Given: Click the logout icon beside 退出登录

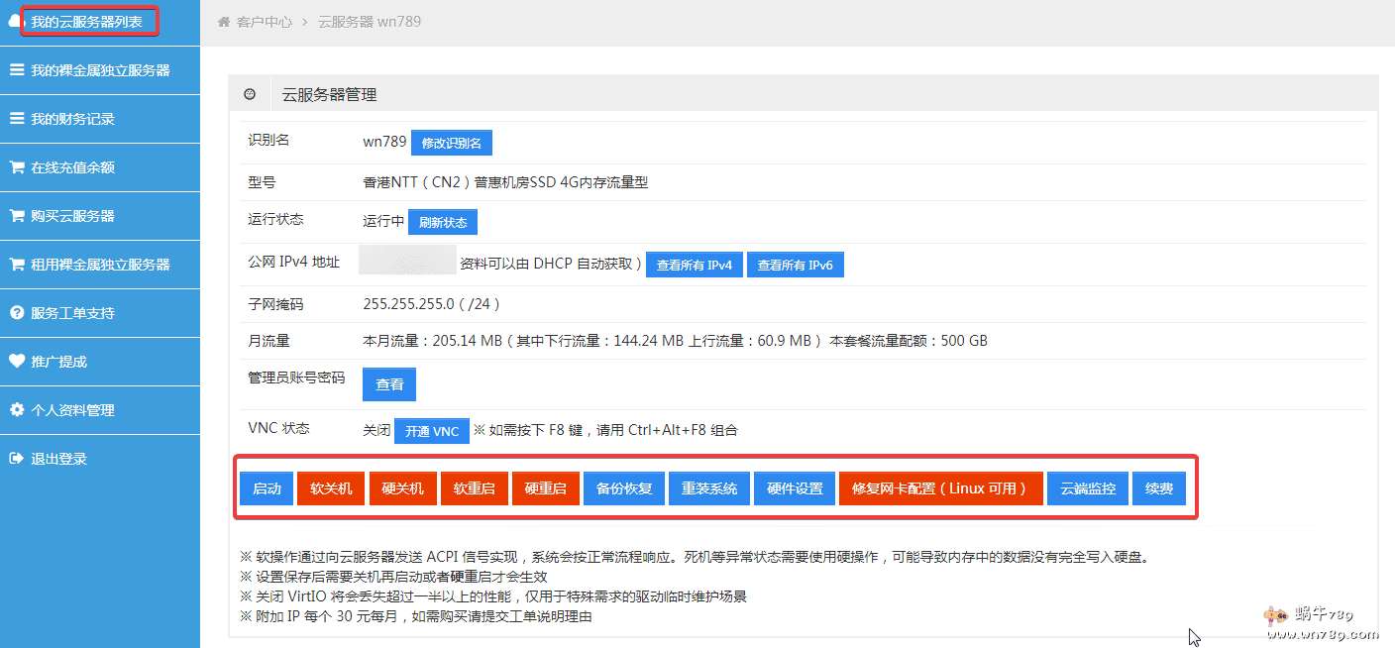Looking at the screenshot, I should point(17,459).
